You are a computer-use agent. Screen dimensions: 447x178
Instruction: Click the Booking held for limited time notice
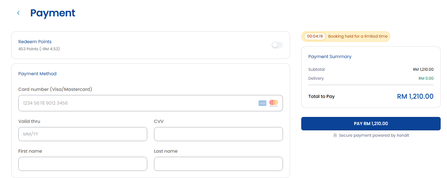358,36
